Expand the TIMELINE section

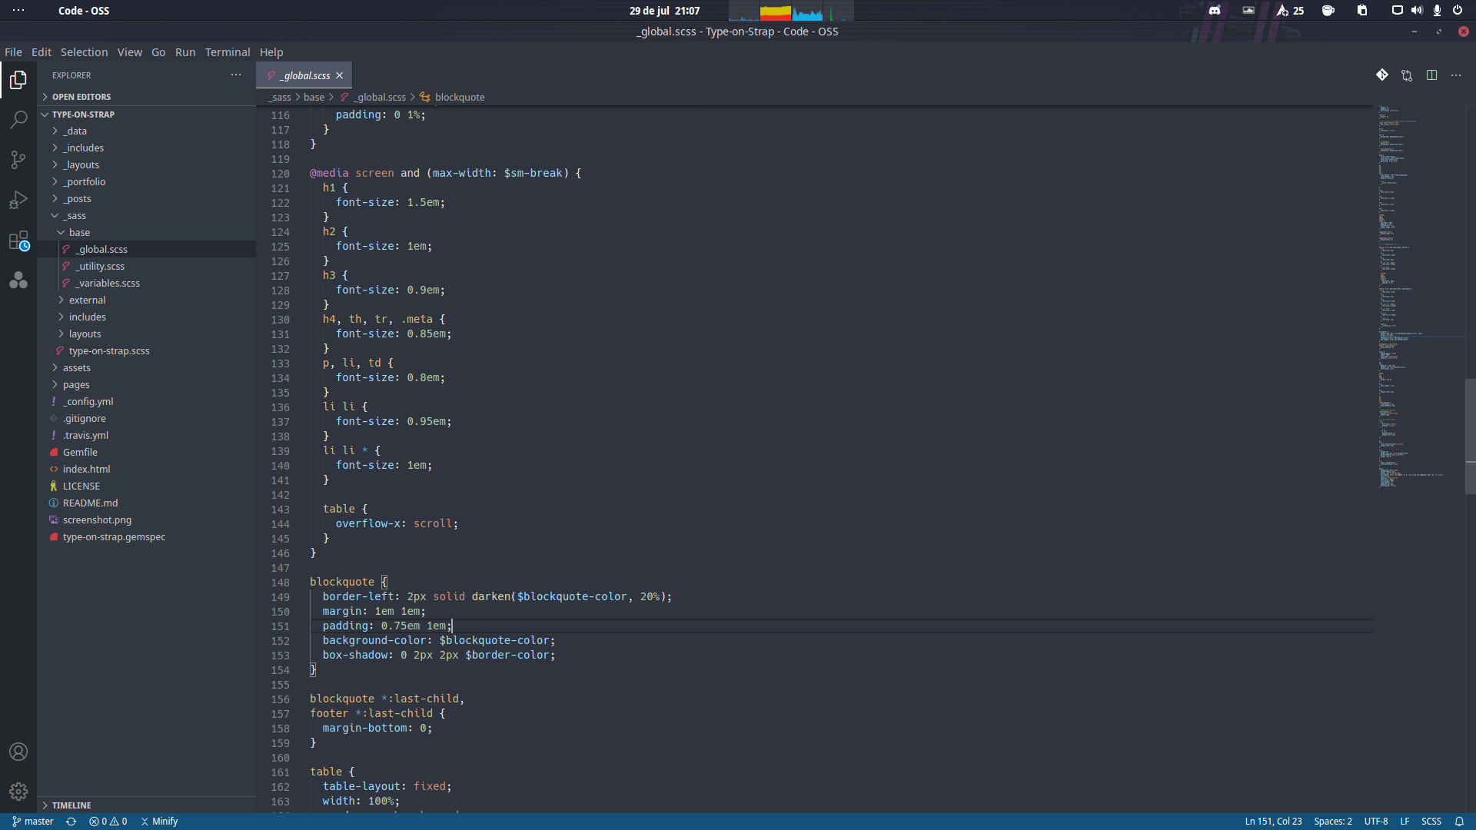click(x=71, y=805)
